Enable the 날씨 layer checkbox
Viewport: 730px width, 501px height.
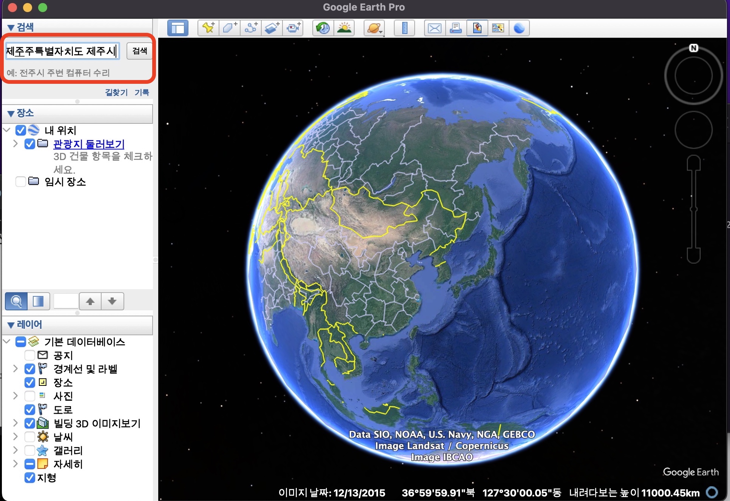pos(30,437)
